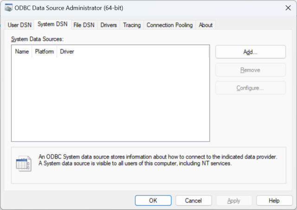Viewport: 297px width, 210px height.
Task: Sort by the Name column header
Action: click(x=22, y=51)
